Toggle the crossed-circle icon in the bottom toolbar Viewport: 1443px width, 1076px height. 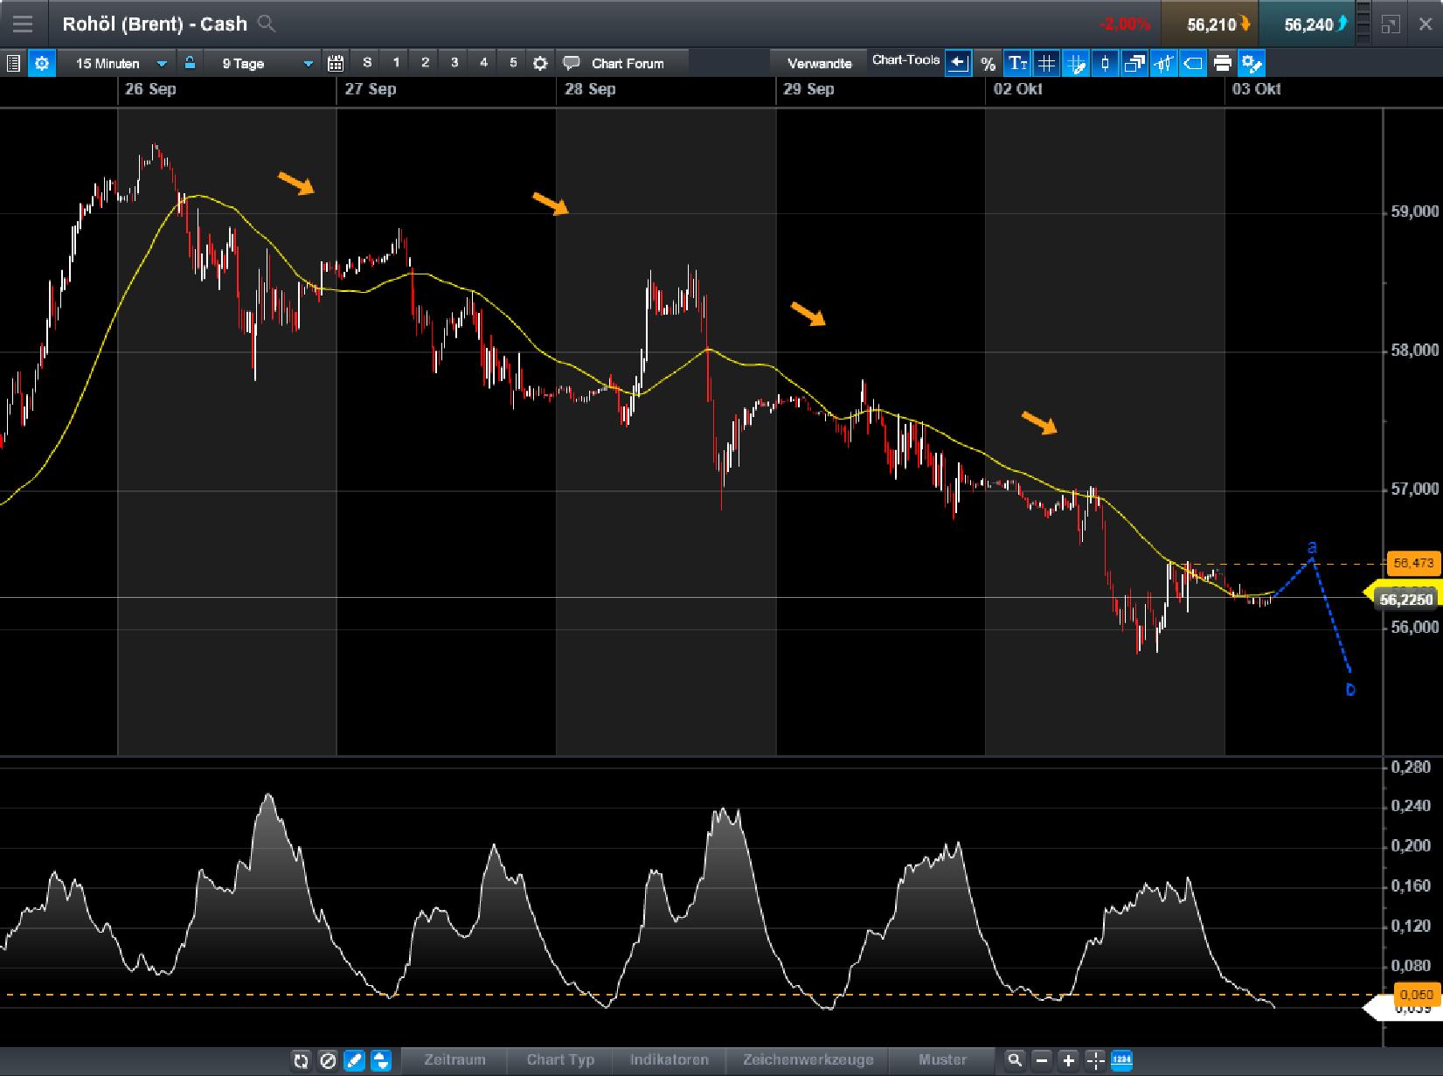pyautogui.click(x=328, y=1060)
